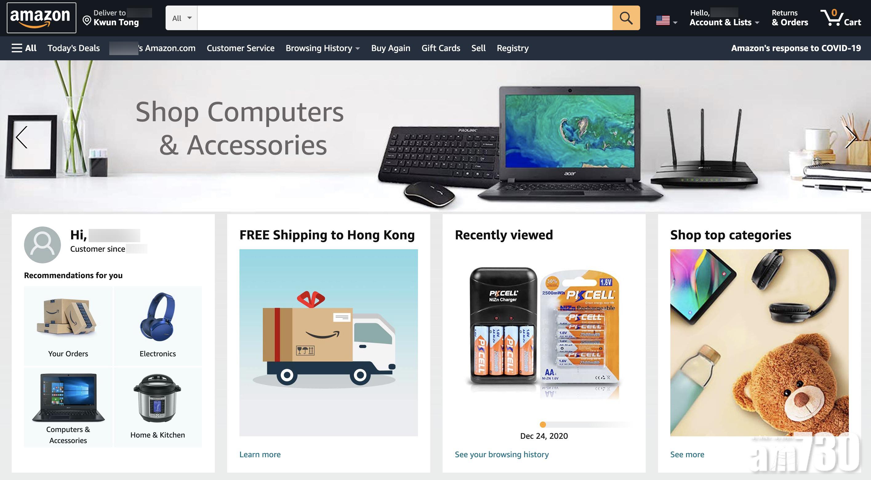Viewport: 871px width, 480px height.
Task: Advance to next hero banner slide
Action: tap(850, 137)
